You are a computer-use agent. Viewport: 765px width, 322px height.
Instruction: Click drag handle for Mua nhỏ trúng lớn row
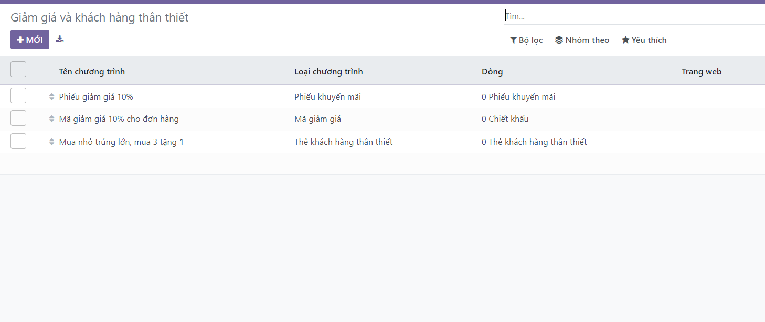coord(51,142)
